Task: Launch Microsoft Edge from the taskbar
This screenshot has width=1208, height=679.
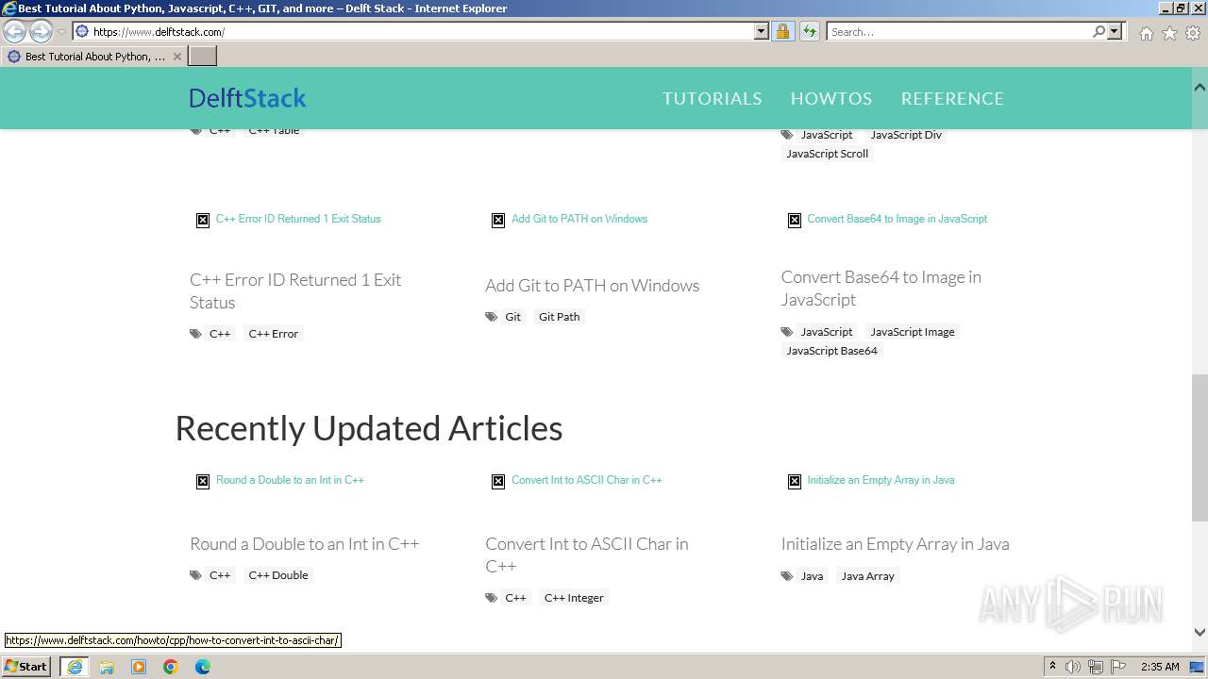Action: point(203,667)
